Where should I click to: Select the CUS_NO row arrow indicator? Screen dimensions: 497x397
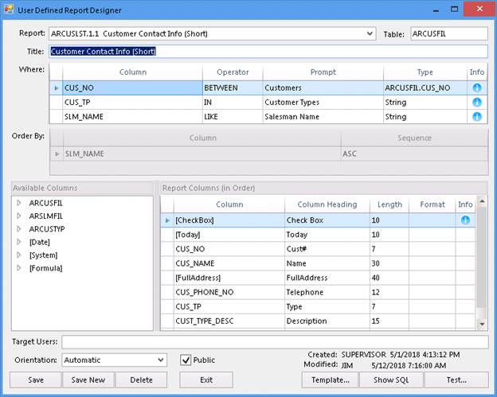click(x=57, y=88)
